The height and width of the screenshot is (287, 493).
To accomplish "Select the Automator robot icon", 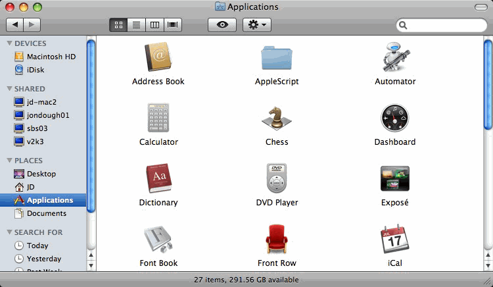I will pos(396,57).
